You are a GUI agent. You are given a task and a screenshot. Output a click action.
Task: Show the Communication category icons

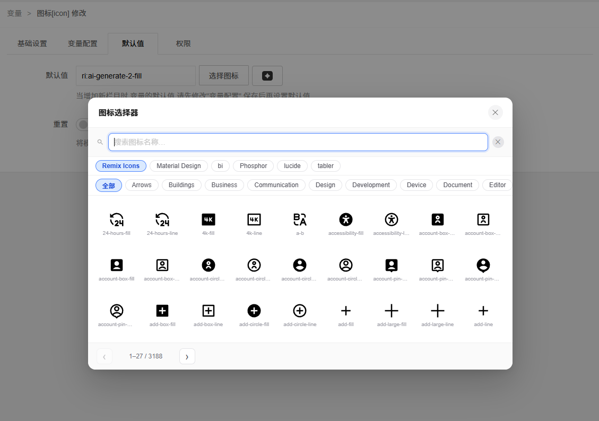276,185
